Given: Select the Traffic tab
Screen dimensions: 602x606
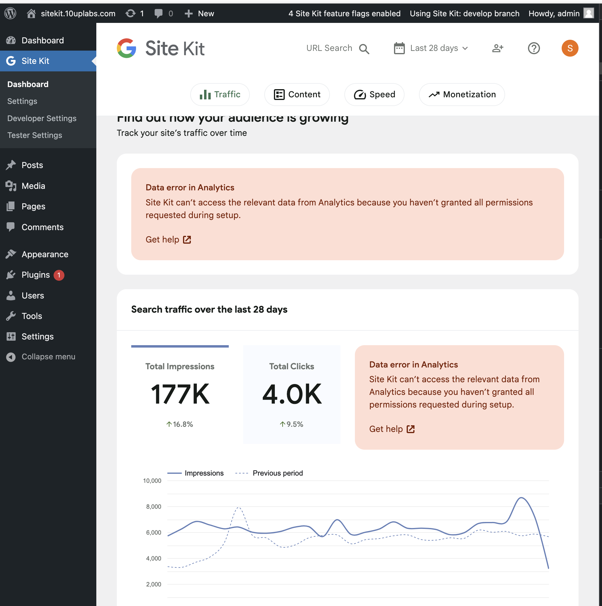Looking at the screenshot, I should click(x=220, y=94).
